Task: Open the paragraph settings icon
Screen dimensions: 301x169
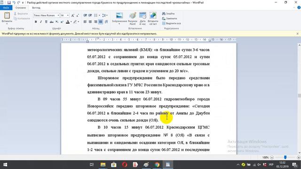Action: tap(106, 22)
